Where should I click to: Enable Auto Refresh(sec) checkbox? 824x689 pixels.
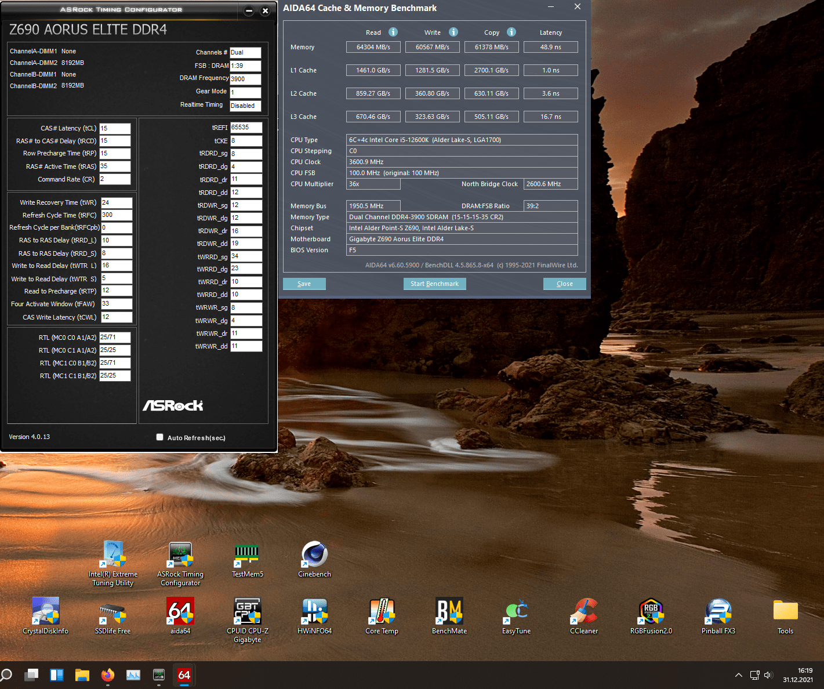(160, 437)
